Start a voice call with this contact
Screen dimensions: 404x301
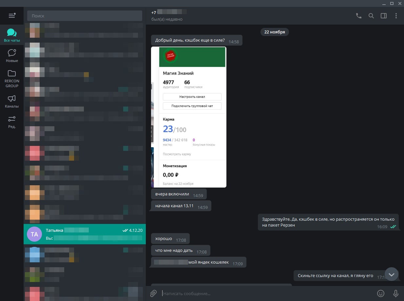(359, 16)
